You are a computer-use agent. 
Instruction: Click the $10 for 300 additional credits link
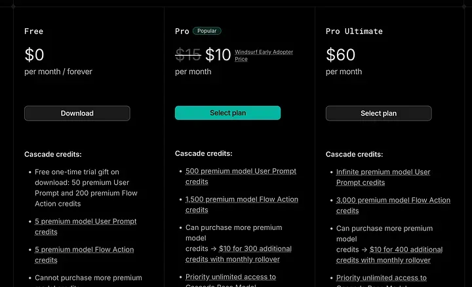(256, 249)
